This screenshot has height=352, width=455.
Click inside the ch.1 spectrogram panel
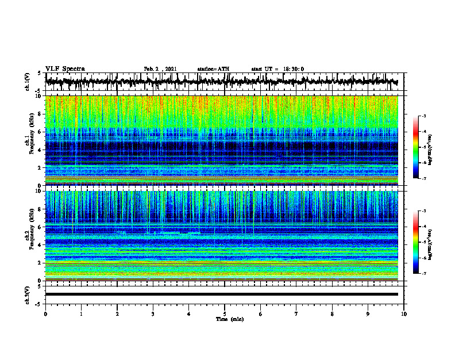[x=221, y=140]
